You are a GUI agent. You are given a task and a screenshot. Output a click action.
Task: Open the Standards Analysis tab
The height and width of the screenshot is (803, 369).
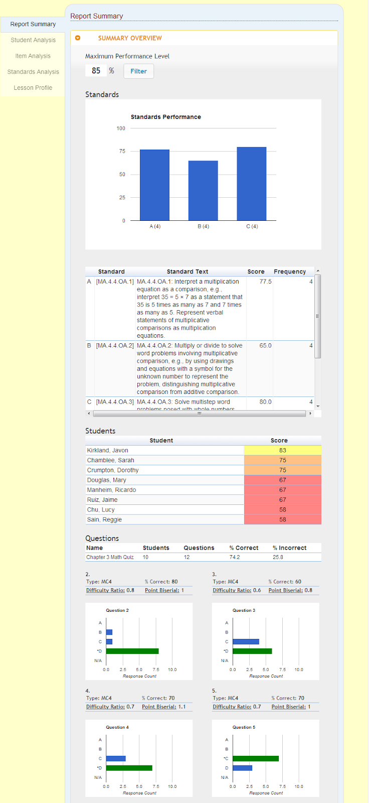click(x=33, y=72)
